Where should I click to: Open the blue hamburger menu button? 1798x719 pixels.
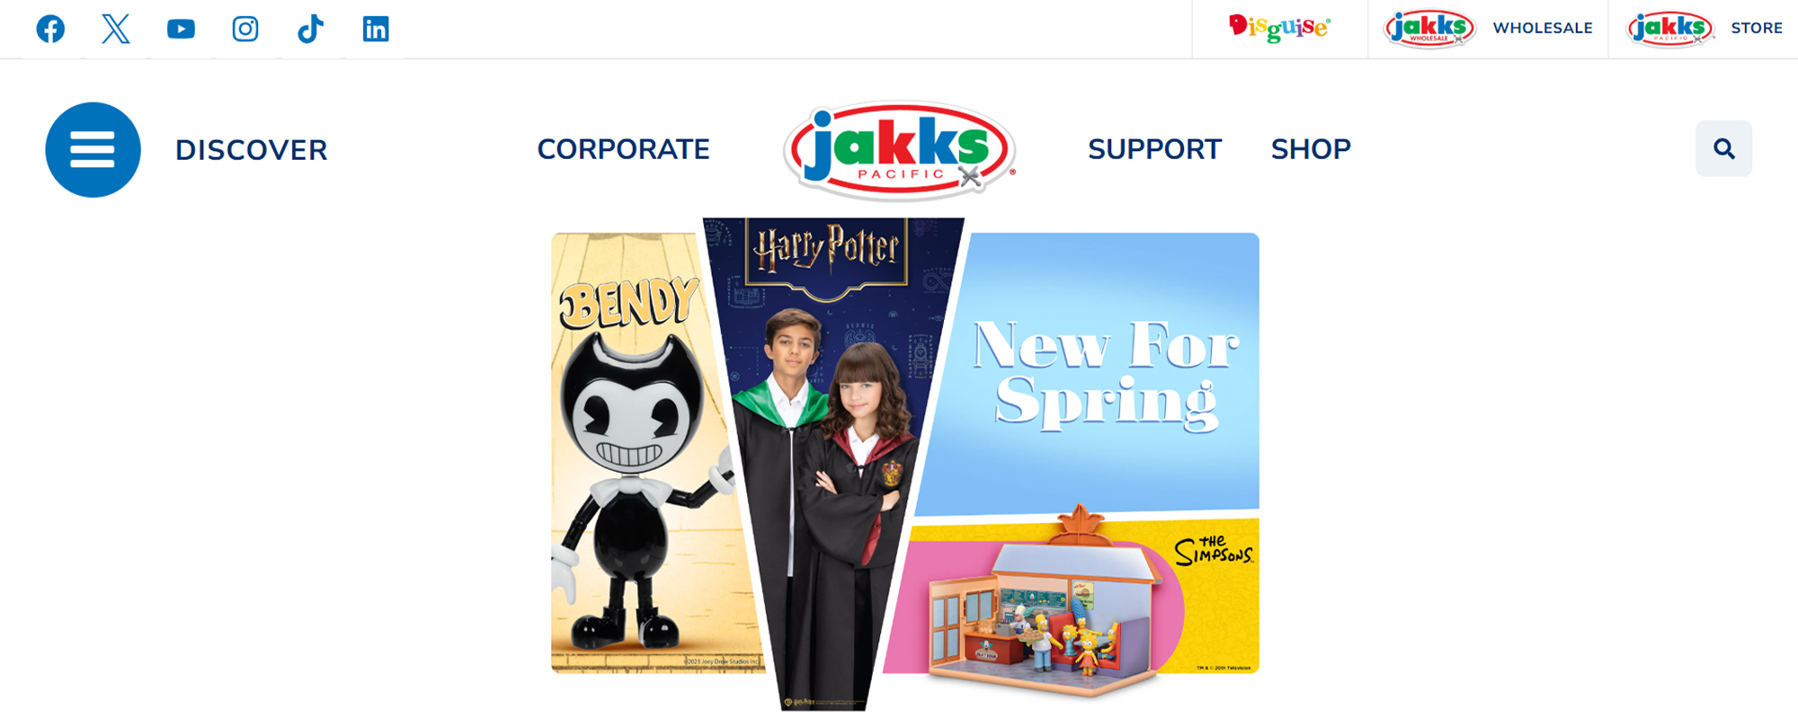pos(93,149)
